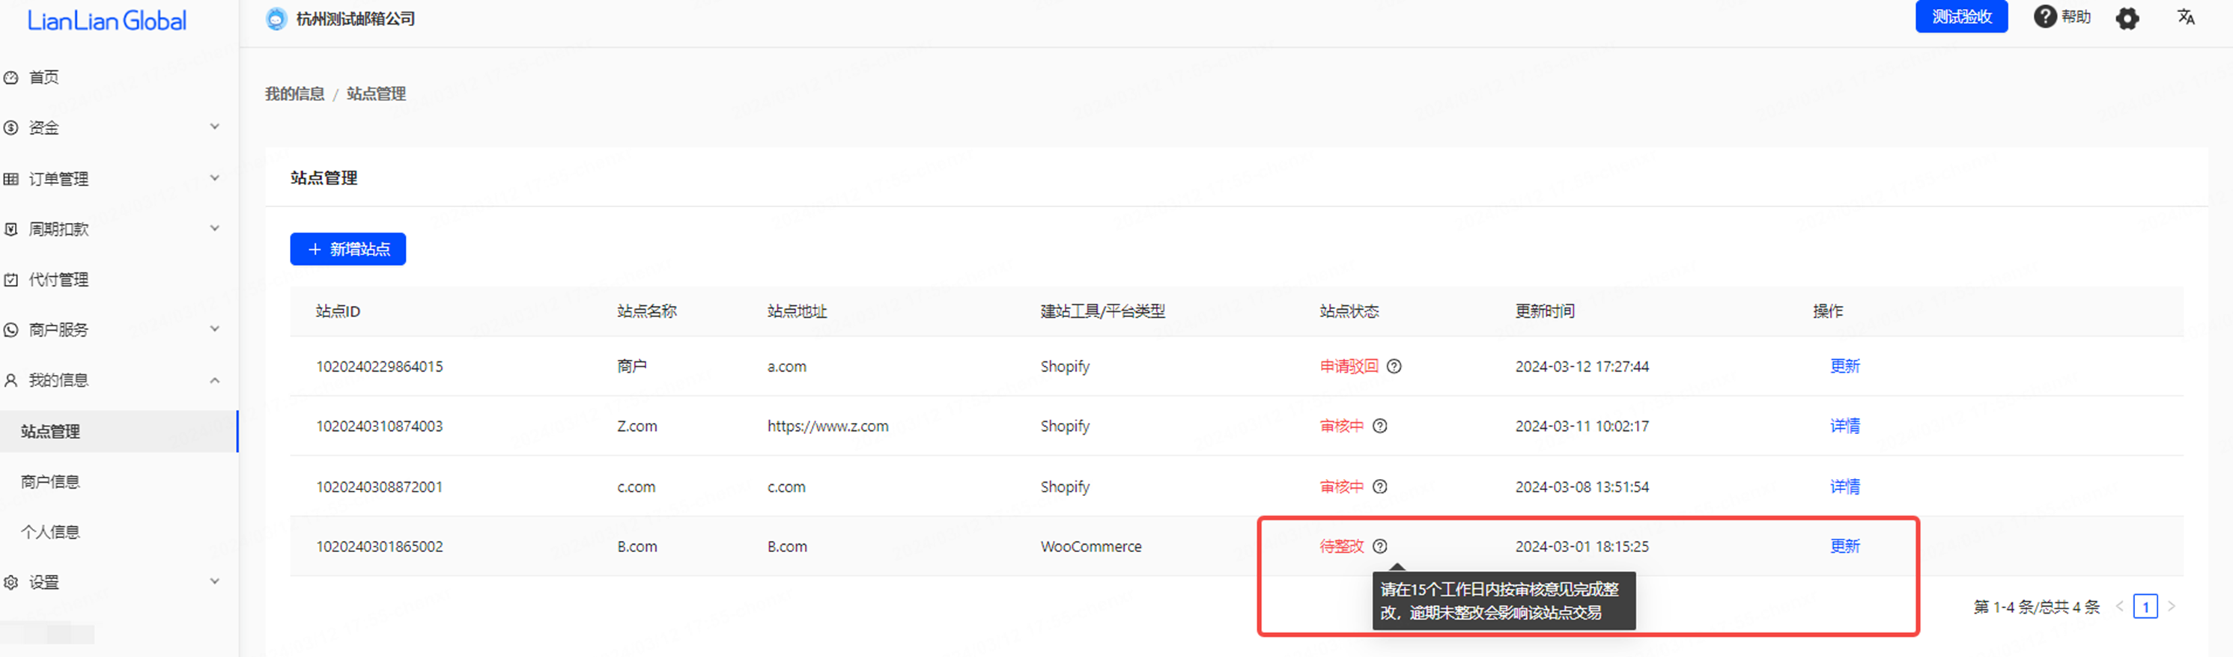Open 详情 for site c.com row
Screen dimensions: 2233x657
click(x=1844, y=487)
